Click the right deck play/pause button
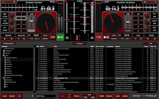This screenshot has width=159, height=99. pos(106,37)
